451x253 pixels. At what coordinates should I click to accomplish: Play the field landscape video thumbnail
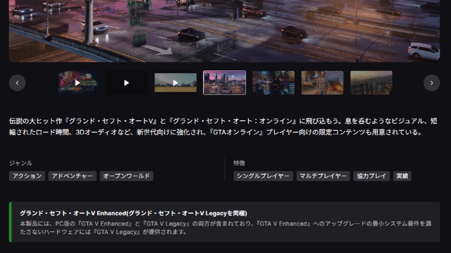pyautogui.click(x=176, y=83)
